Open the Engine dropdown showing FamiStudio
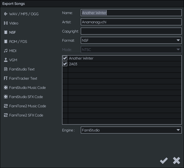184x168 pixels. click(131, 130)
